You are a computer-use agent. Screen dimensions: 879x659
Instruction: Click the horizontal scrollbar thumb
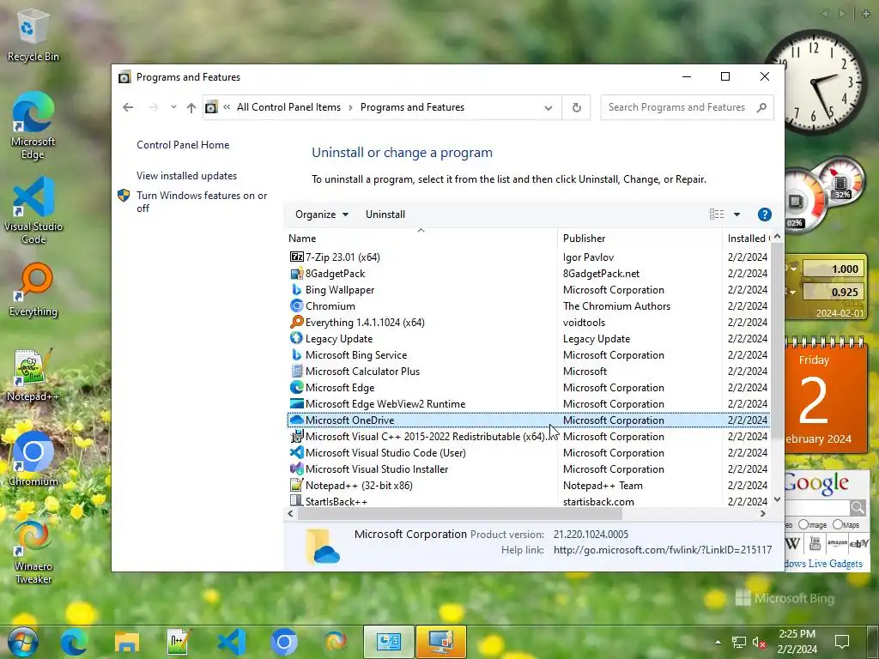[x=460, y=513]
